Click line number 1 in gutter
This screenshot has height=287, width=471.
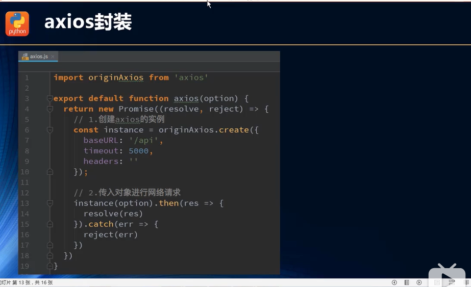[x=27, y=78]
